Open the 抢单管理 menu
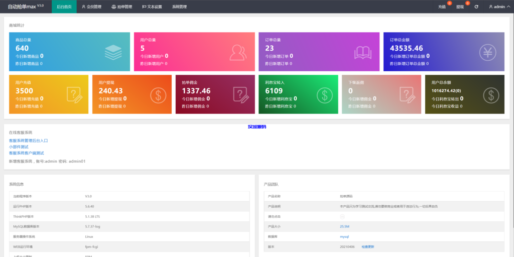This screenshot has height=257, width=514. [121, 7]
